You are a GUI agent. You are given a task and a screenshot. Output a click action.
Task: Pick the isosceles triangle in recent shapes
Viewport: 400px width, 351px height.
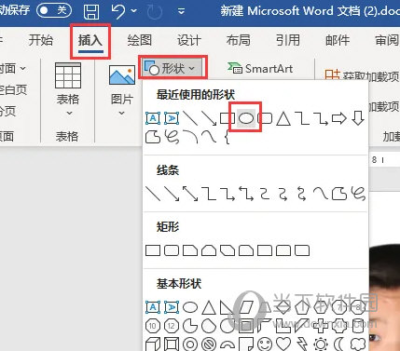point(283,118)
